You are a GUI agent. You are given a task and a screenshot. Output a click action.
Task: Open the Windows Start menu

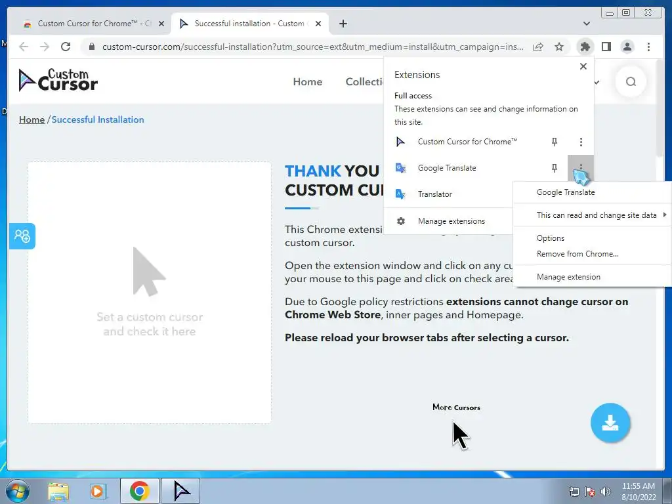(x=18, y=491)
